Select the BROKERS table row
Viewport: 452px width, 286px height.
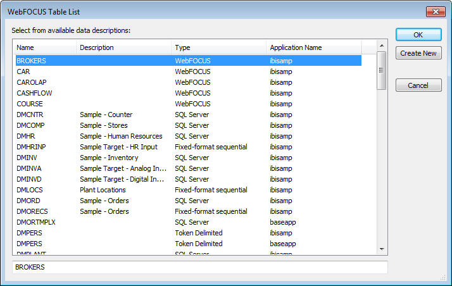pyautogui.click(x=189, y=61)
